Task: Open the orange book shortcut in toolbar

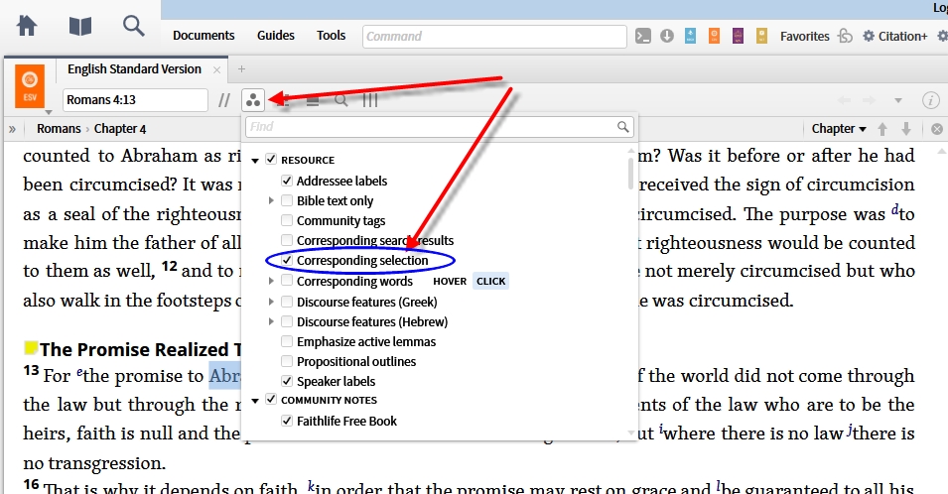Action: pos(714,37)
